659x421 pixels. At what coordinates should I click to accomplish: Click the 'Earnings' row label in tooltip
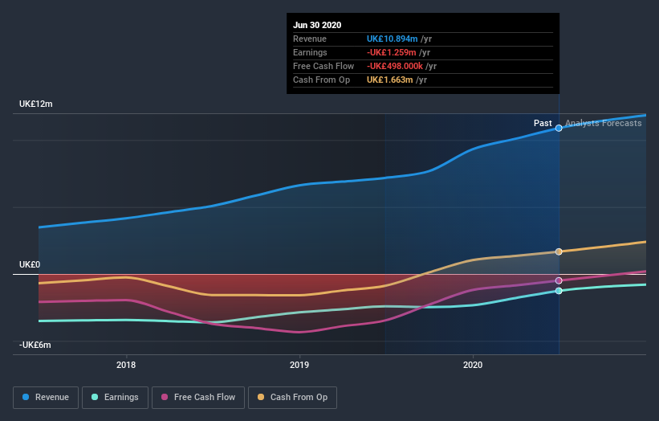coord(310,52)
